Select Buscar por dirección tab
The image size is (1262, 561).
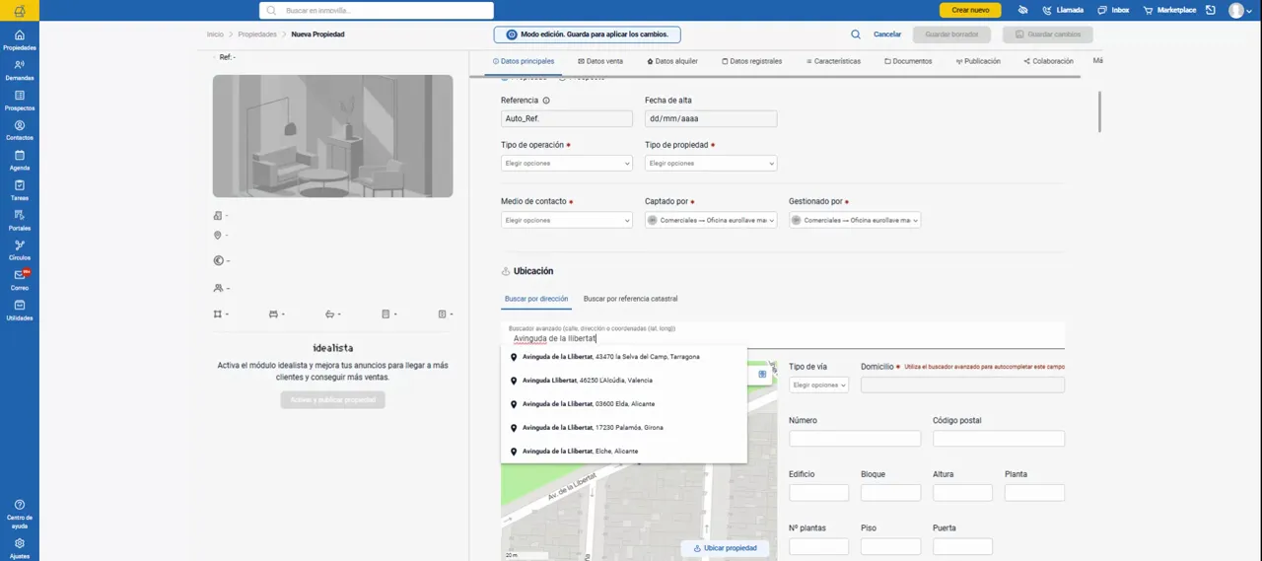[x=536, y=299]
